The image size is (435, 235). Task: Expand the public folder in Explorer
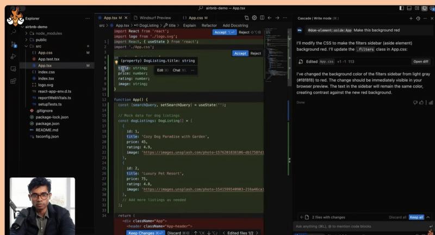point(41,40)
